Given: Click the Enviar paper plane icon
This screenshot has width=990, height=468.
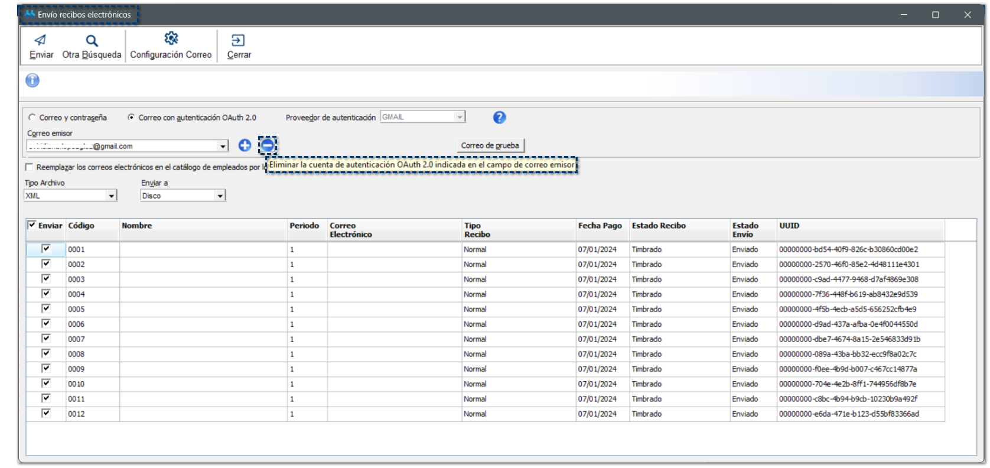Looking at the screenshot, I should [x=40, y=40].
